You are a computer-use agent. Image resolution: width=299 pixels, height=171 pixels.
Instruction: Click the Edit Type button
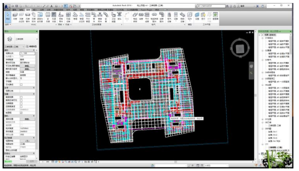coord(31,46)
